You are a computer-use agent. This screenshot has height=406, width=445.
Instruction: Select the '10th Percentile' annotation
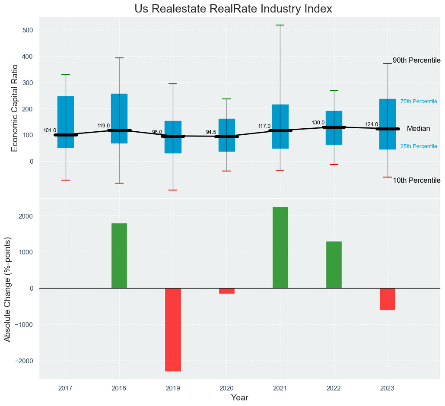(416, 181)
